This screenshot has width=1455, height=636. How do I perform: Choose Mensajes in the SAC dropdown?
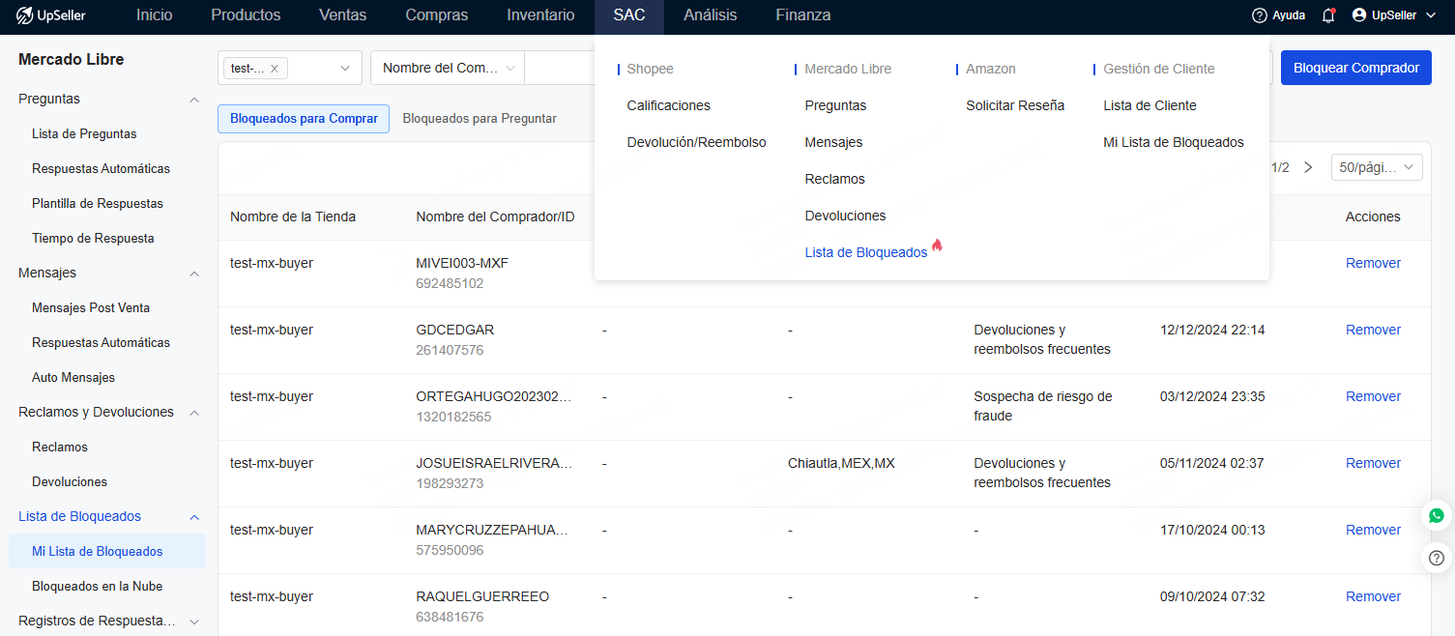tap(833, 142)
